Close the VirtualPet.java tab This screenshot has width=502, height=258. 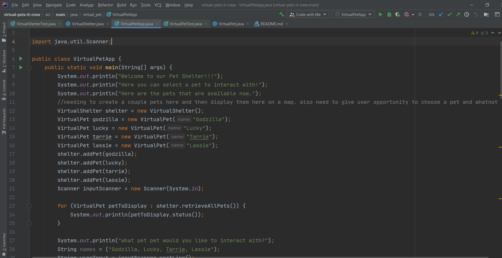(x=248, y=24)
